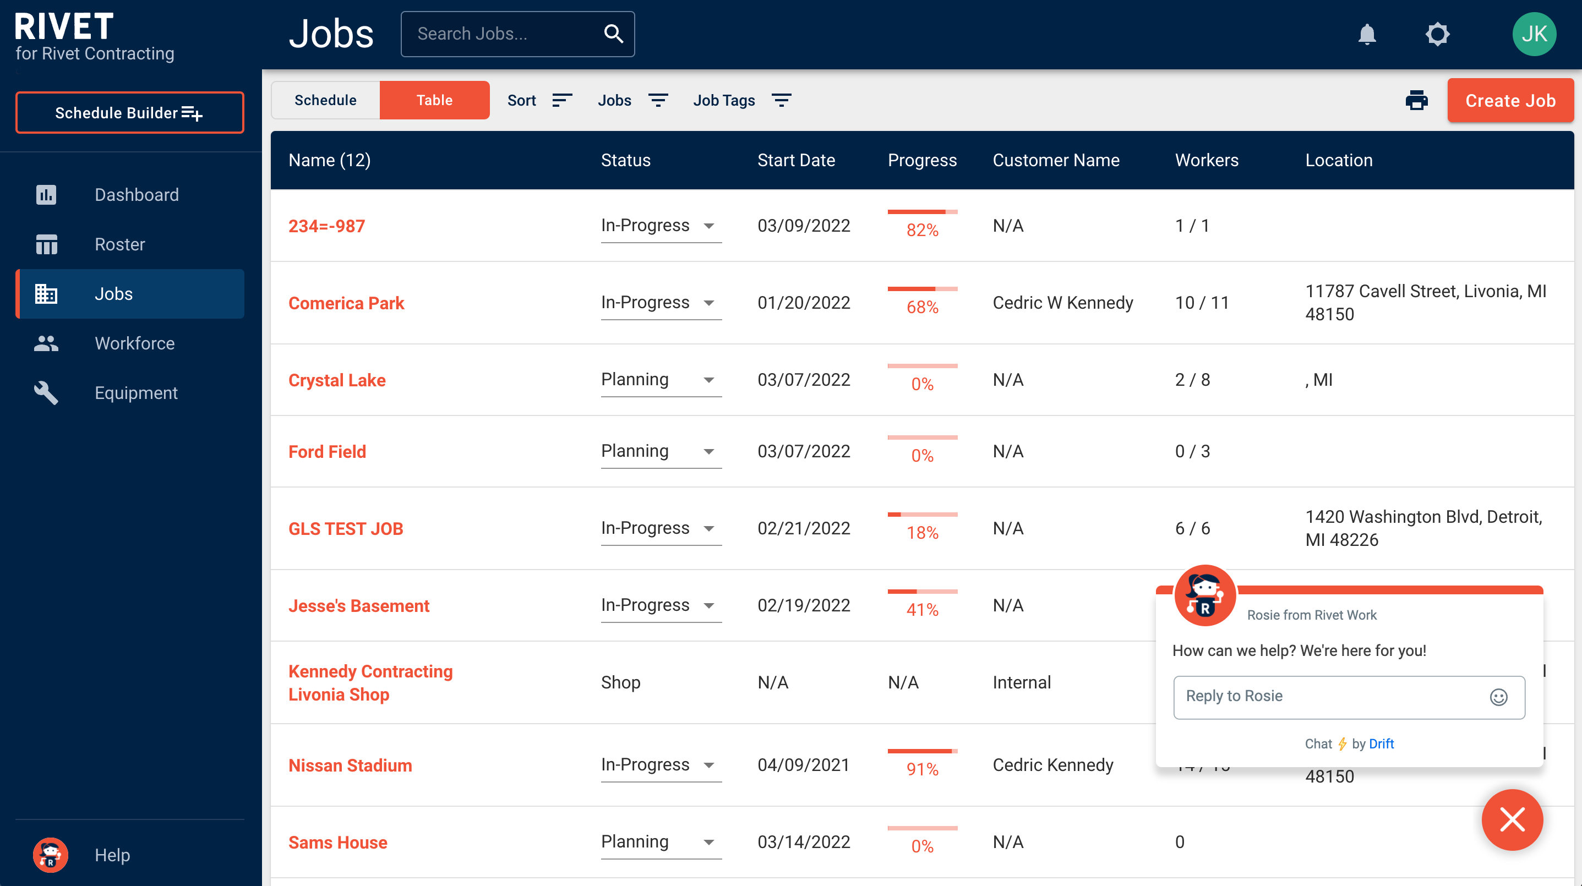
Task: Open status dropdown for Jesse's Basement
Action: pyautogui.click(x=661, y=605)
